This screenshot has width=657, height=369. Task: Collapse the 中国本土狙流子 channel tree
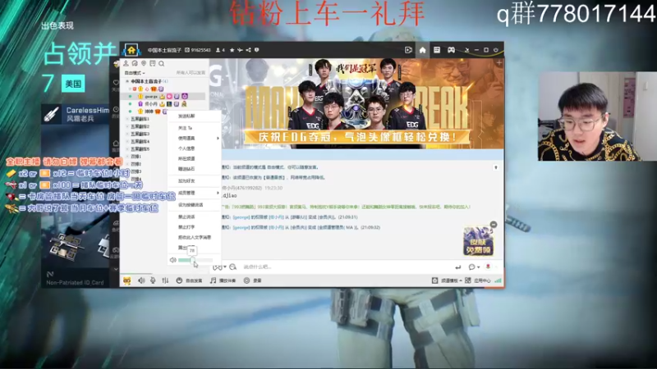127,81
